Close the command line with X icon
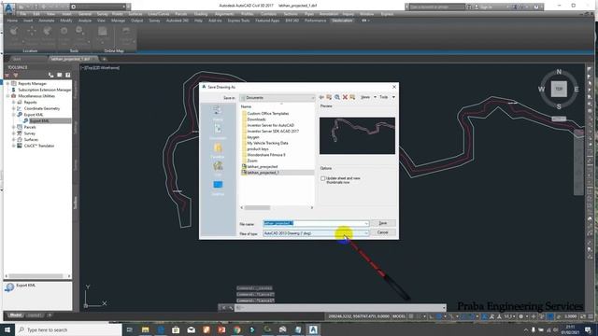598x336 pixels. [224, 307]
